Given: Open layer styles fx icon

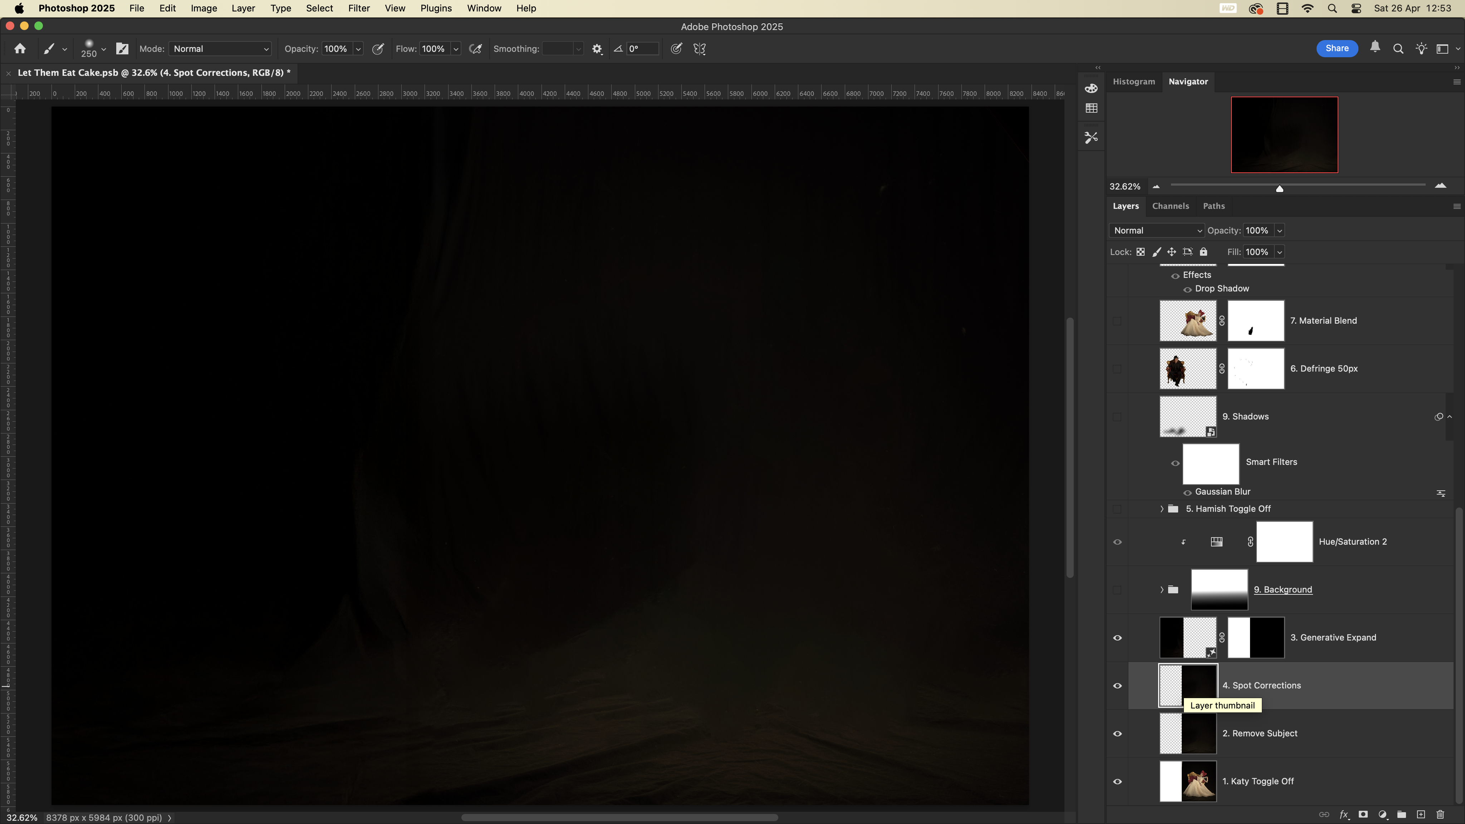Looking at the screenshot, I should (x=1344, y=815).
